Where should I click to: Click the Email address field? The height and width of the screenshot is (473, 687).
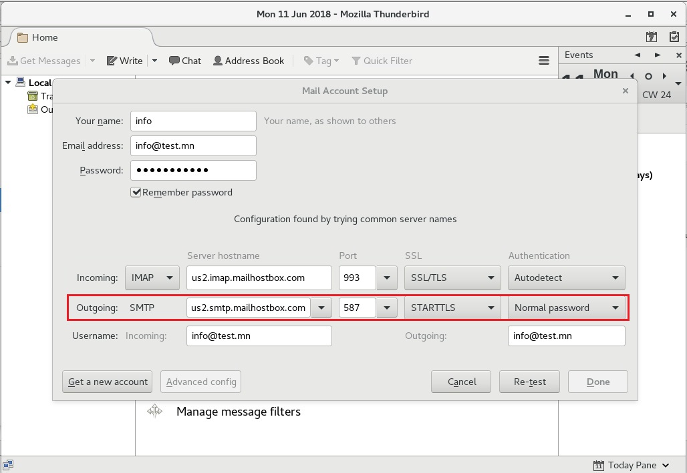[x=193, y=145]
